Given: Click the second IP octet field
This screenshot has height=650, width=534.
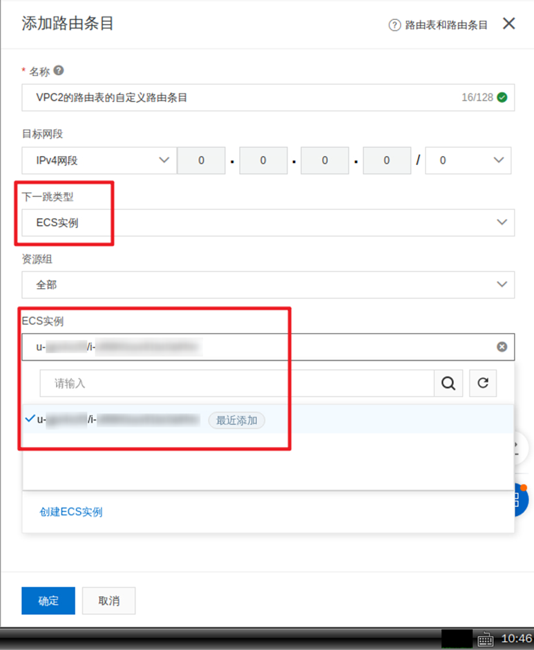Looking at the screenshot, I should pos(263,160).
